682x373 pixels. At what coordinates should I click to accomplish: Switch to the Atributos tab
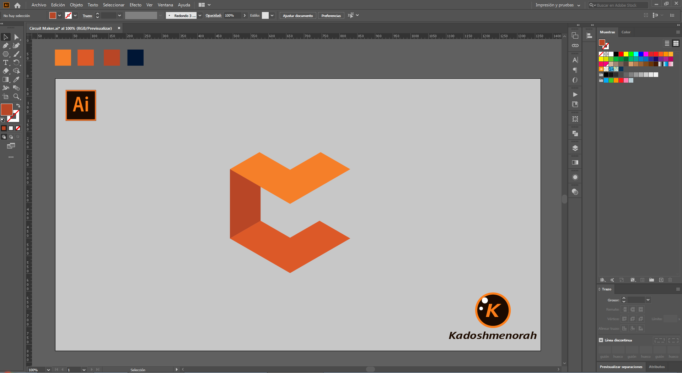point(657,367)
